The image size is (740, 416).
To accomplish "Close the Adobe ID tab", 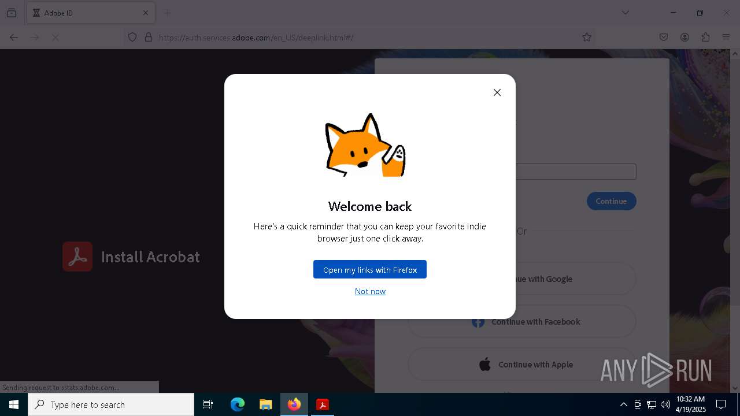I will pos(146,13).
